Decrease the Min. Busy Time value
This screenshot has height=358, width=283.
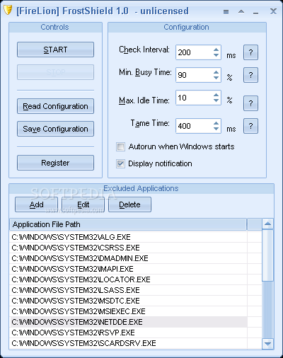tap(216, 78)
